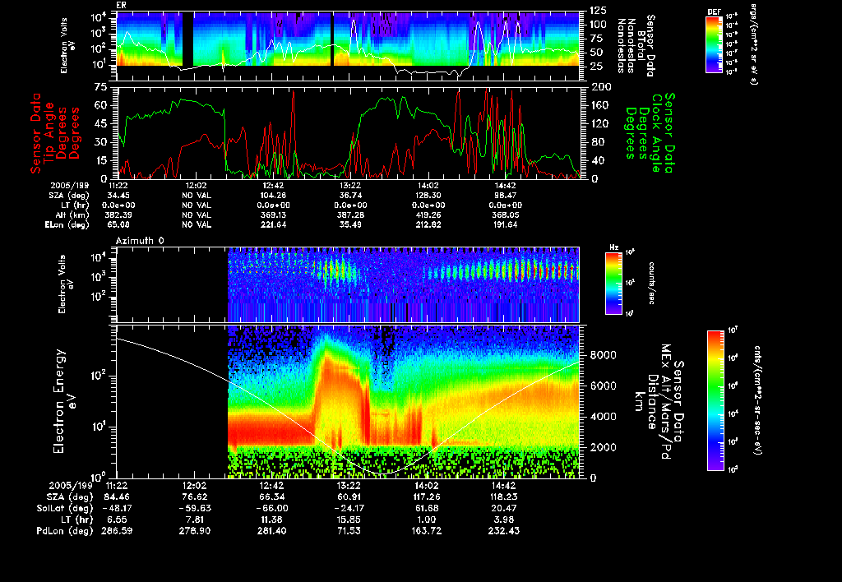Select the 'Azimuth 0' panel title

(140, 241)
